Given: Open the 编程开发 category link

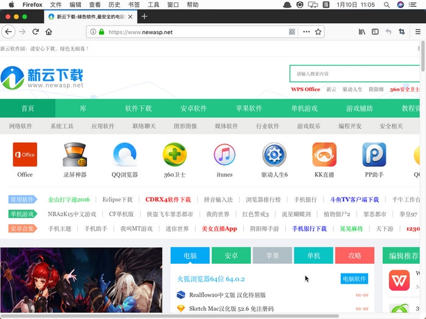Looking at the screenshot, I should [x=350, y=126].
